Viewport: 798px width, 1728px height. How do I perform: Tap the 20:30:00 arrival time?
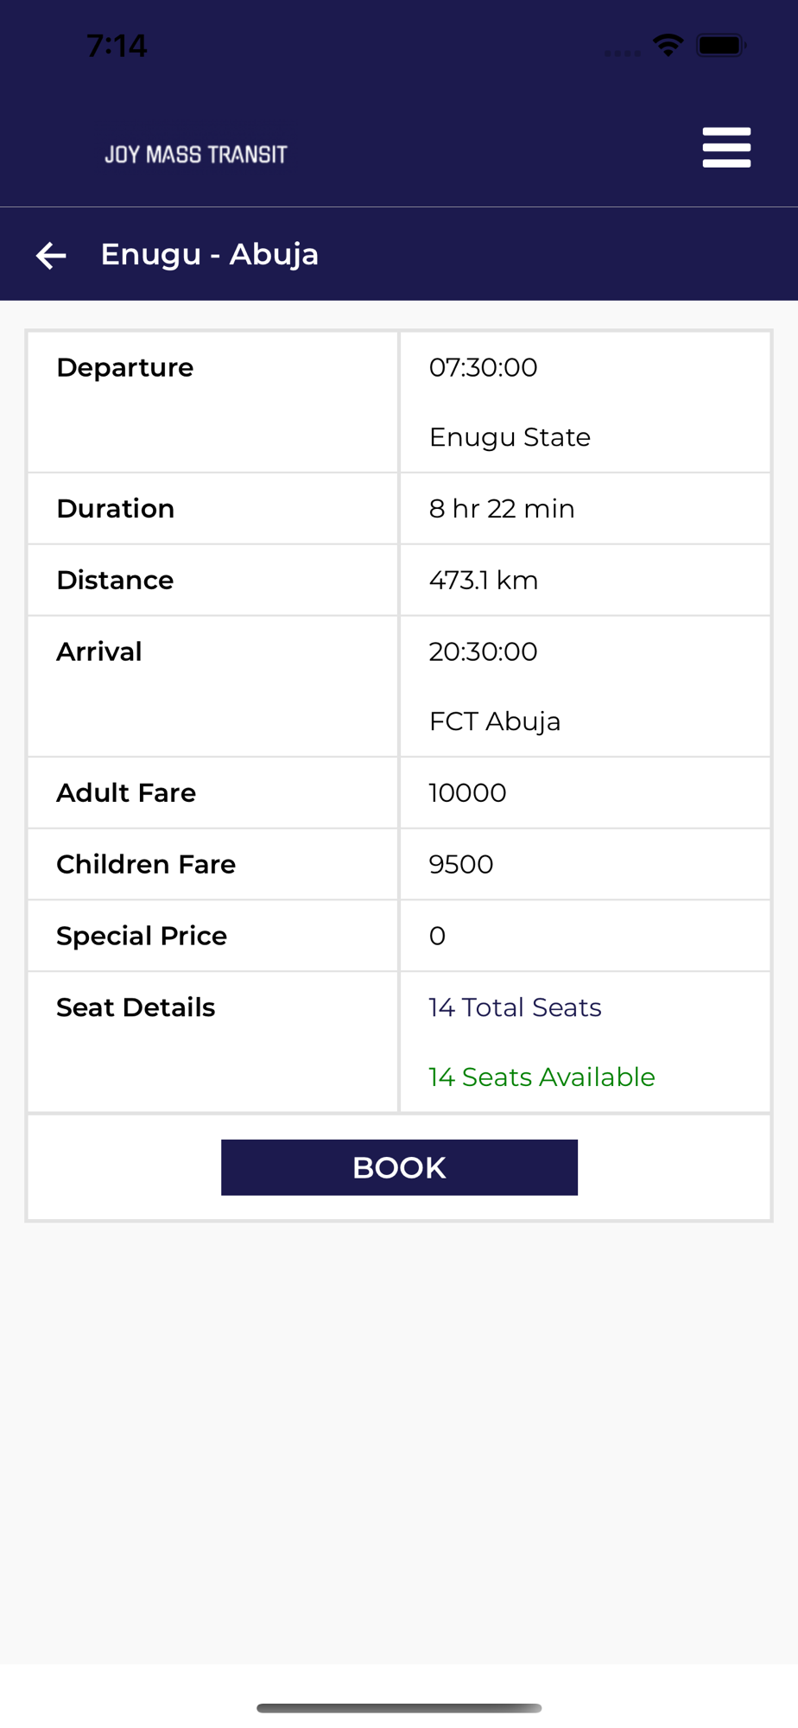click(x=483, y=652)
